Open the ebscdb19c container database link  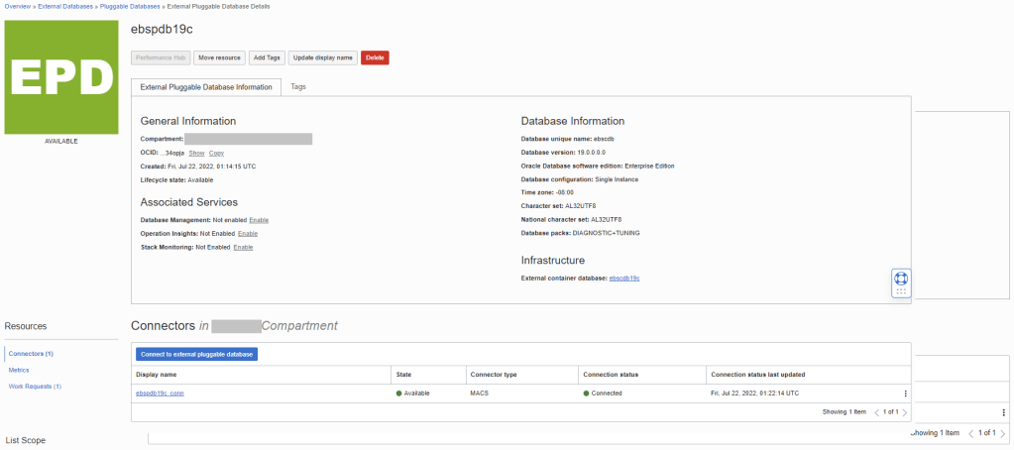623,279
